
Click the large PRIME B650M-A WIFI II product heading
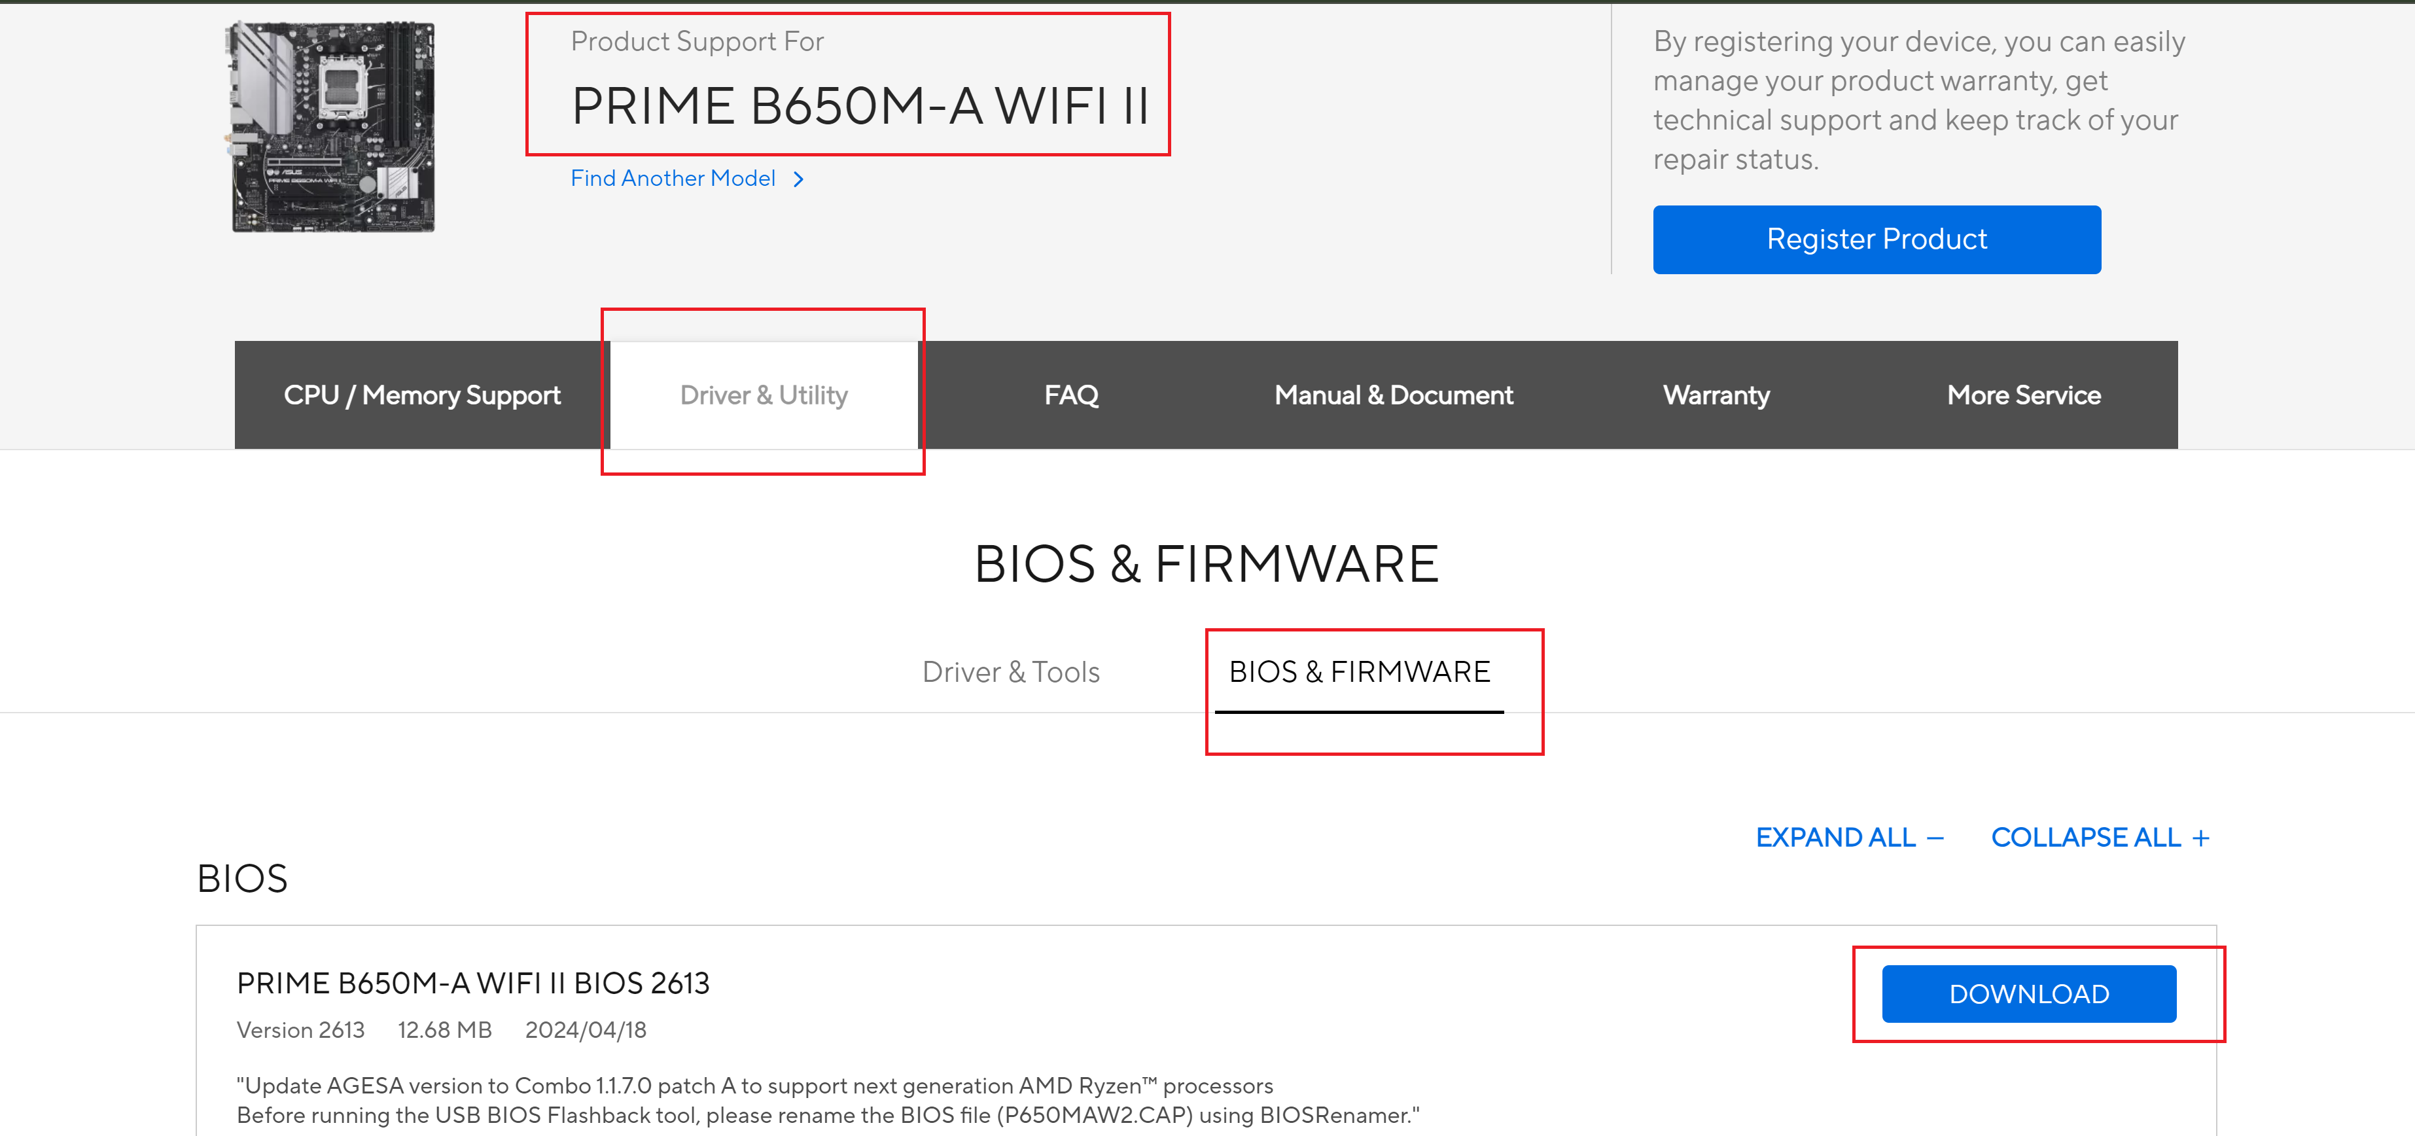pos(860,105)
